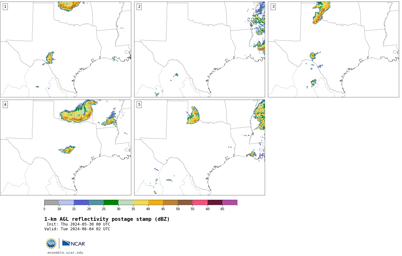Click the dark brown 50-55 dBZ swatch
Image resolution: width=402 pixels, height=256 pixels.
pos(185,202)
